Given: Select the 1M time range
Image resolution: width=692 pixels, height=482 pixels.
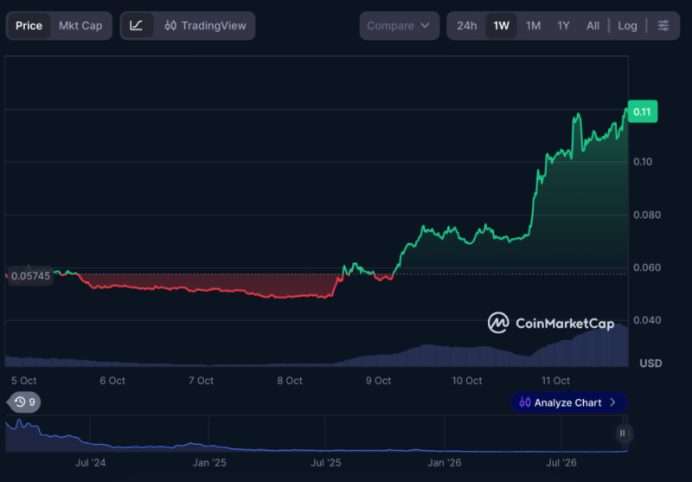Looking at the screenshot, I should click(533, 26).
